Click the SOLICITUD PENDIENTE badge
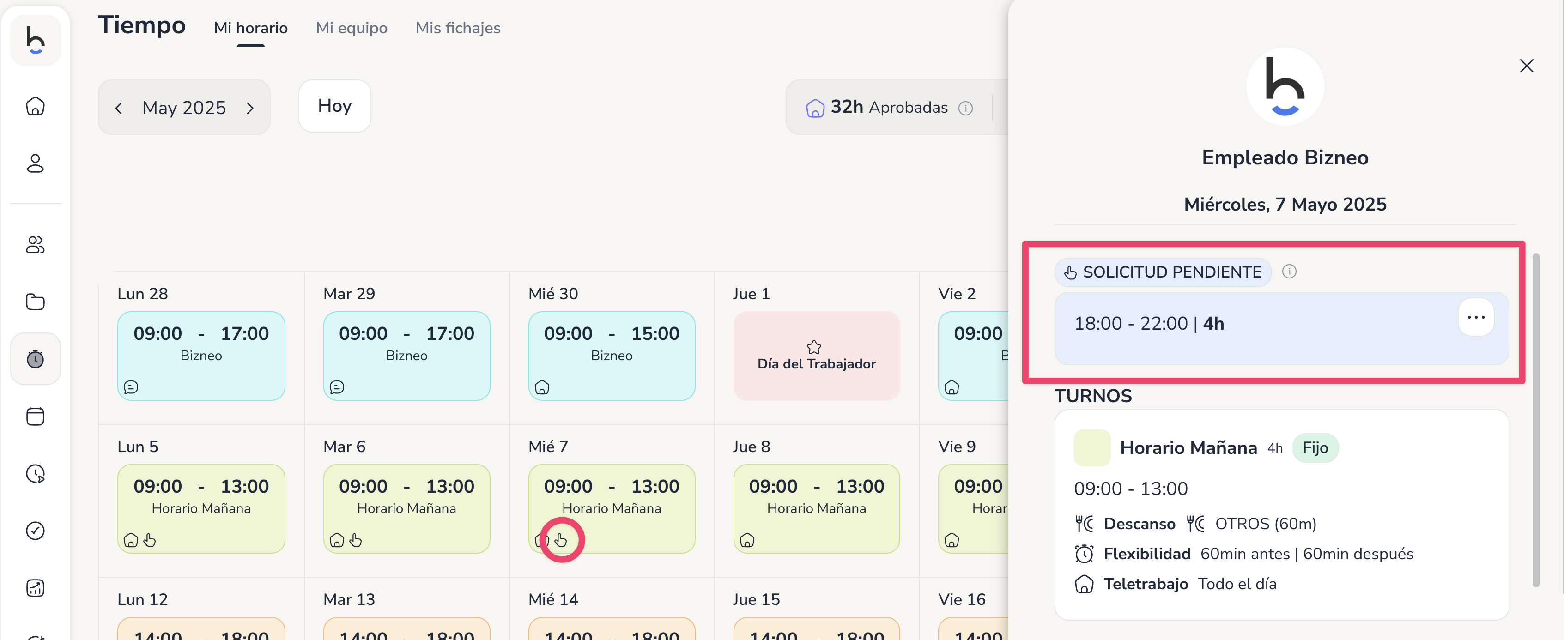The image size is (1564, 640). [1163, 272]
